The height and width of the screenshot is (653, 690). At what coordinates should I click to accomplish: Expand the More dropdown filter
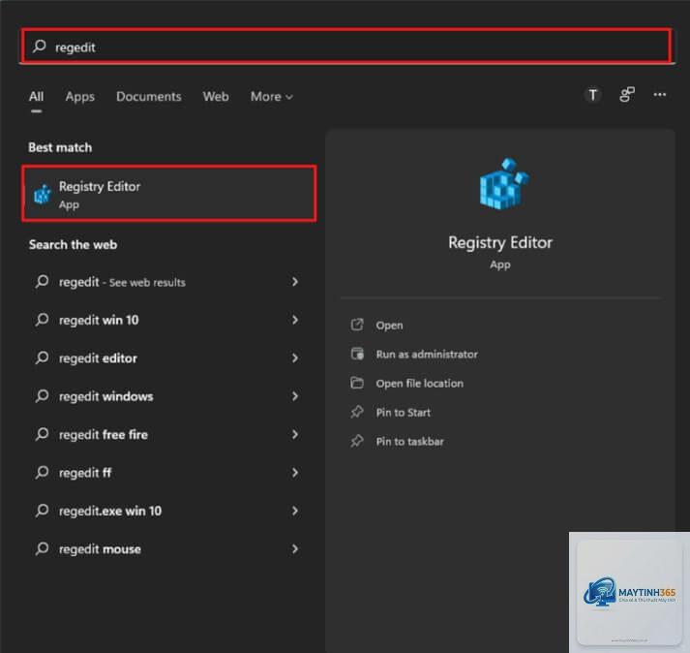(x=272, y=96)
